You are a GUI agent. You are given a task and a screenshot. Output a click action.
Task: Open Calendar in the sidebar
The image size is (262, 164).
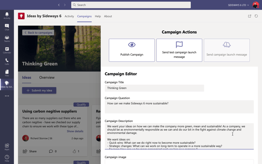[x=7, y=50]
